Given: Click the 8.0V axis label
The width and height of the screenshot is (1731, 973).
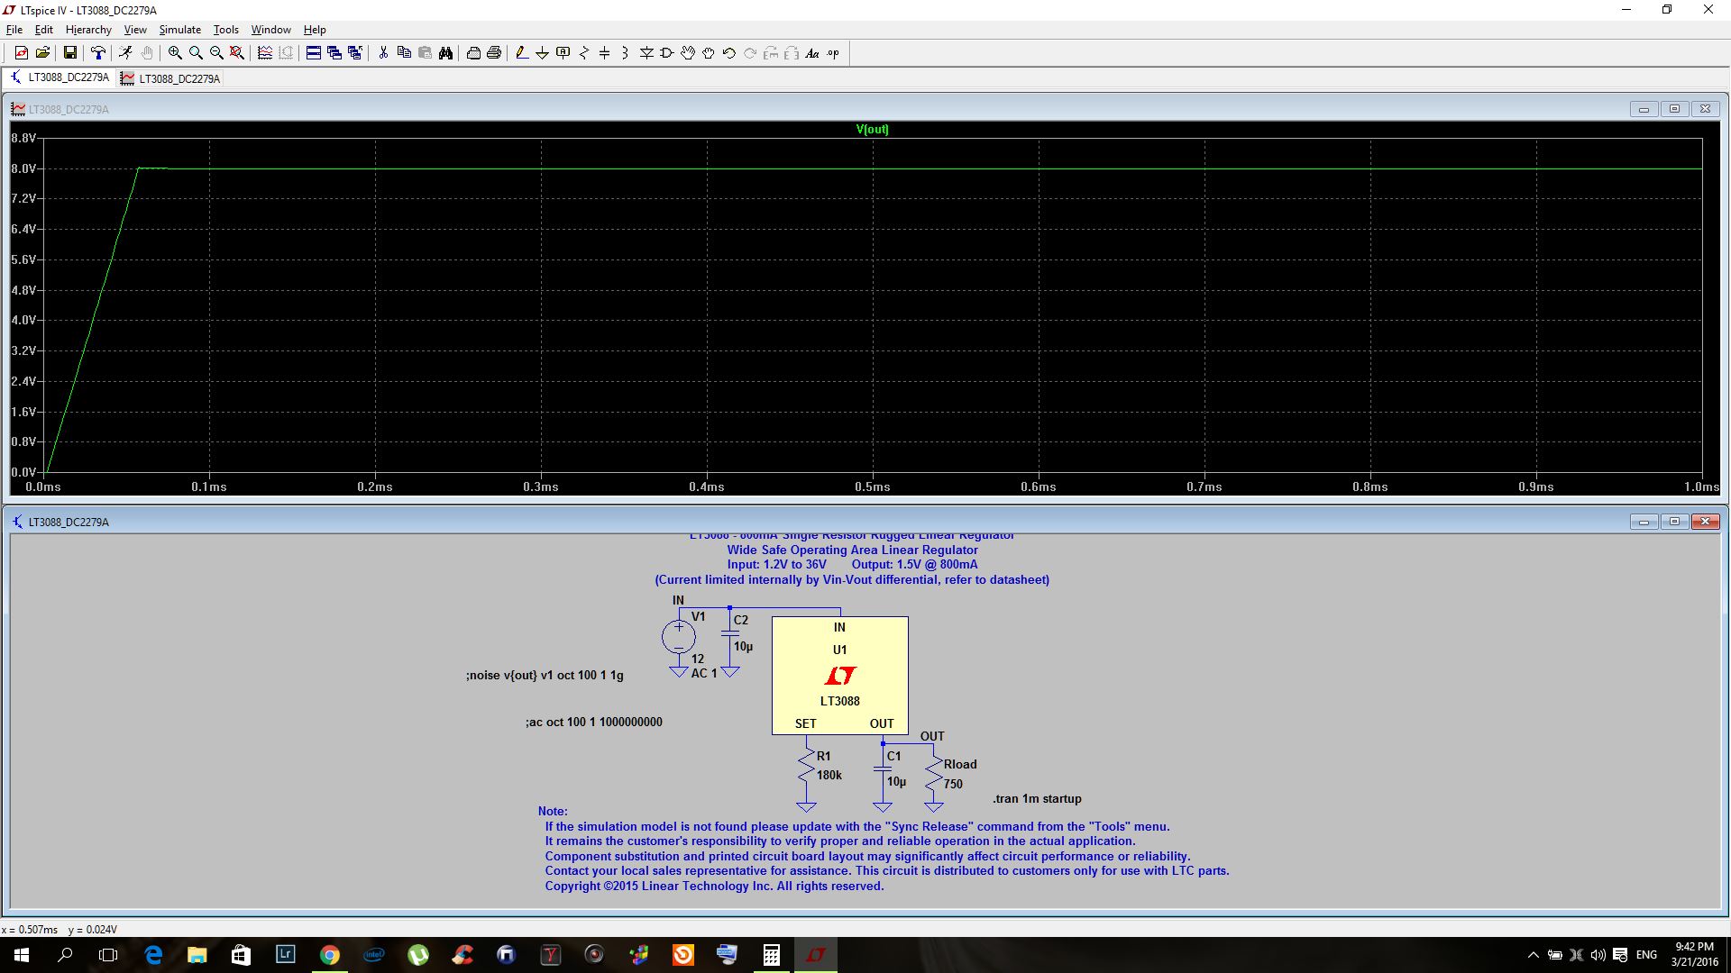Looking at the screenshot, I should pyautogui.click(x=23, y=168).
